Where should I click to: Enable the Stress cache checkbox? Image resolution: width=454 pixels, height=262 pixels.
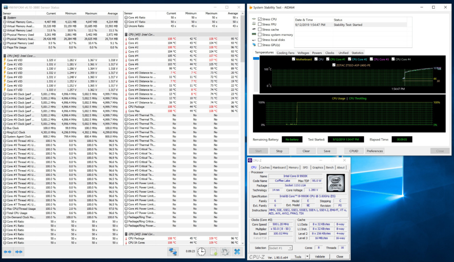(x=260, y=29)
